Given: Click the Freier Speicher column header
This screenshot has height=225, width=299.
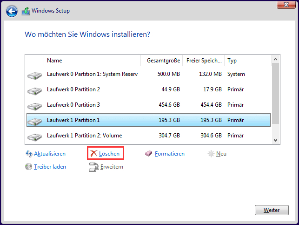Looking at the screenshot, I should [204, 61].
